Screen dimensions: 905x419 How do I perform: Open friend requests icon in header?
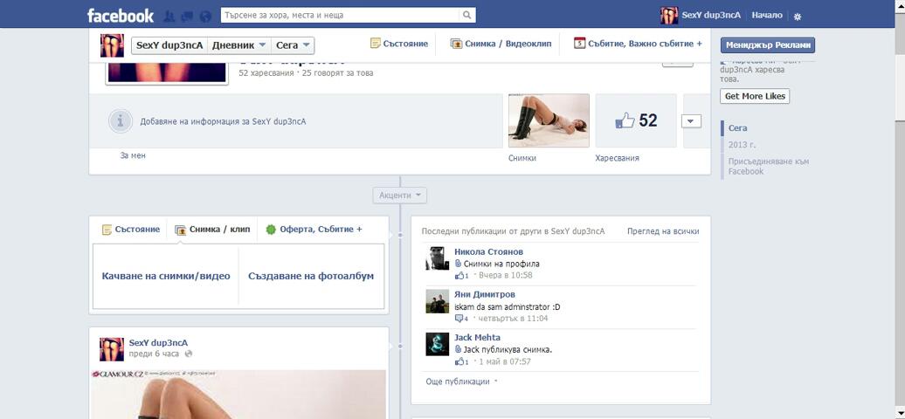169,16
